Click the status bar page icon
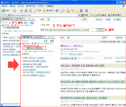This screenshot has width=126, height=107. pyautogui.click(x=2, y=105)
